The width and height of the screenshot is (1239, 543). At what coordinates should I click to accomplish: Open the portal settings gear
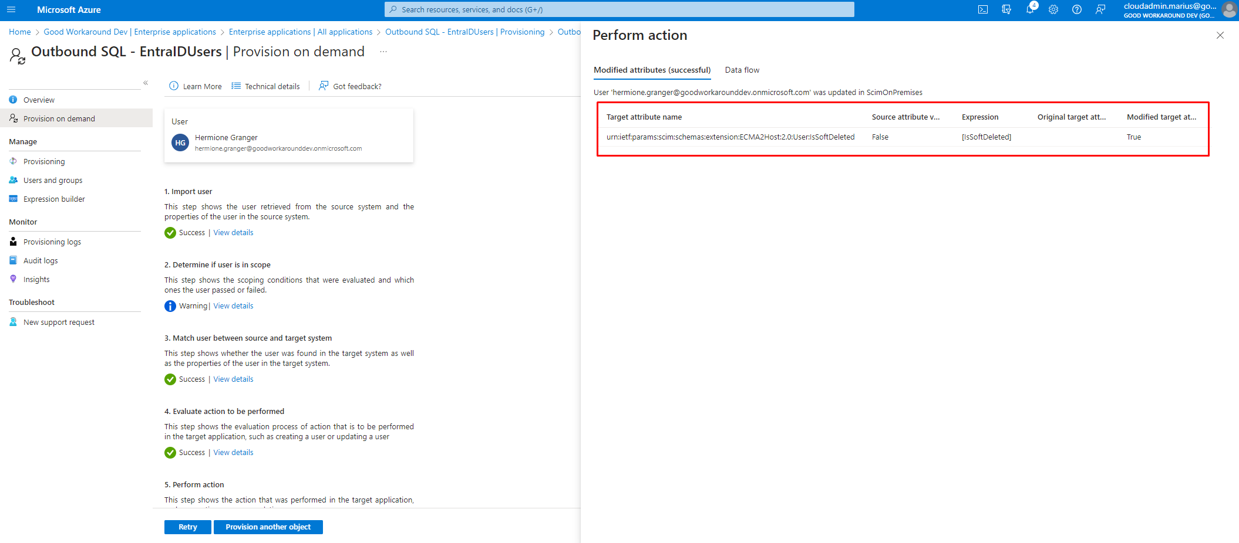(x=1053, y=9)
